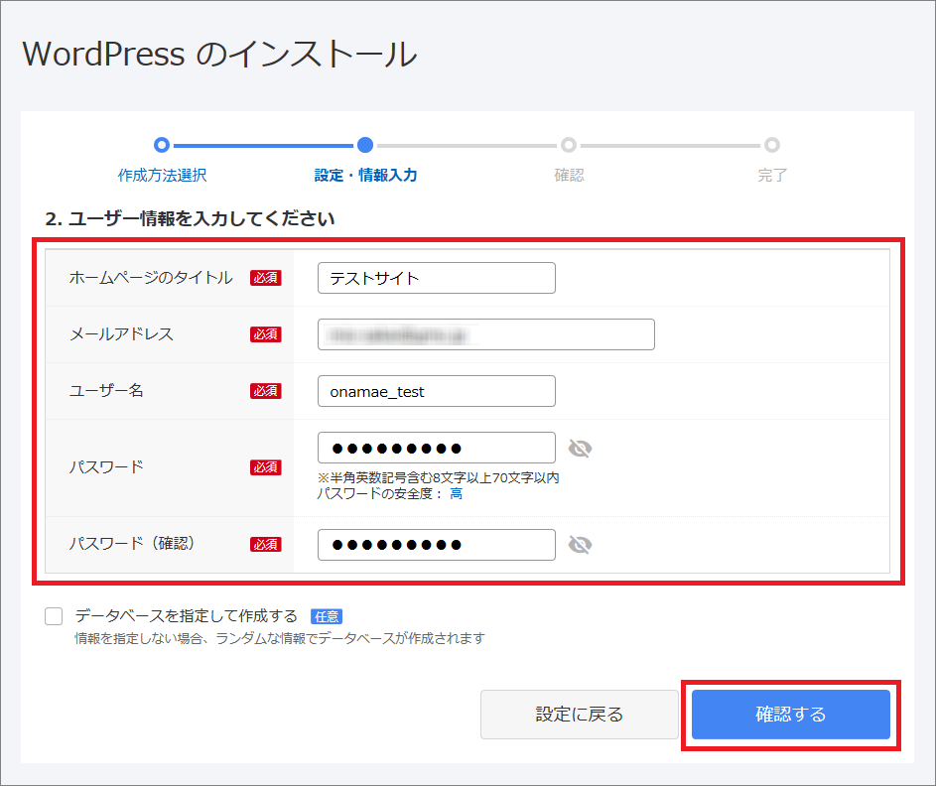936x786 pixels.
Task: Click the パスワード（確認） field label
Action: (x=133, y=544)
